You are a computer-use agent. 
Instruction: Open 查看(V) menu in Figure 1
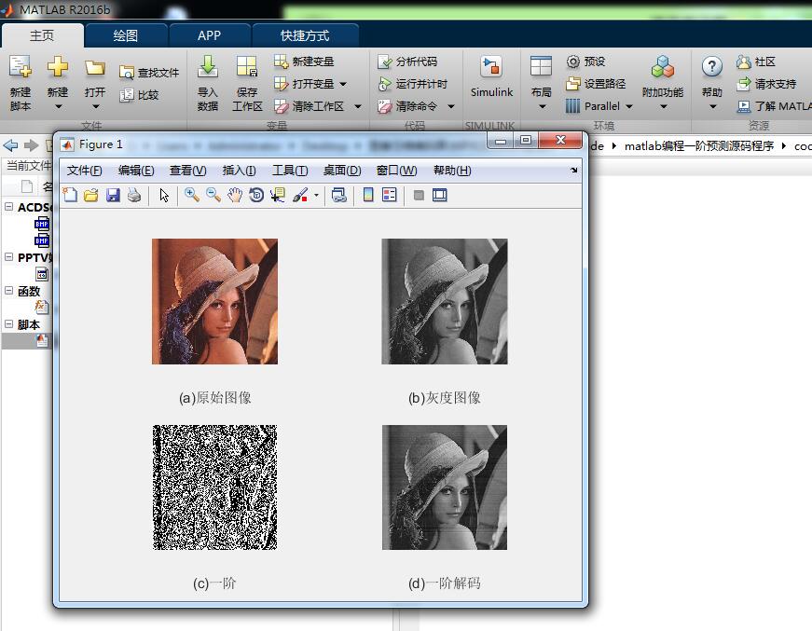[187, 171]
